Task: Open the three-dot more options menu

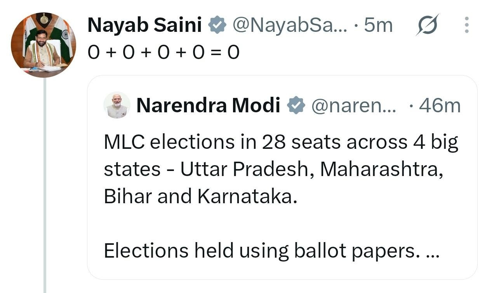Action: coord(466,25)
